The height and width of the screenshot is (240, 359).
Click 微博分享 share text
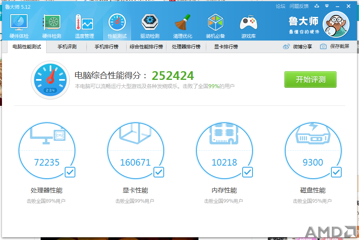(x=303, y=46)
